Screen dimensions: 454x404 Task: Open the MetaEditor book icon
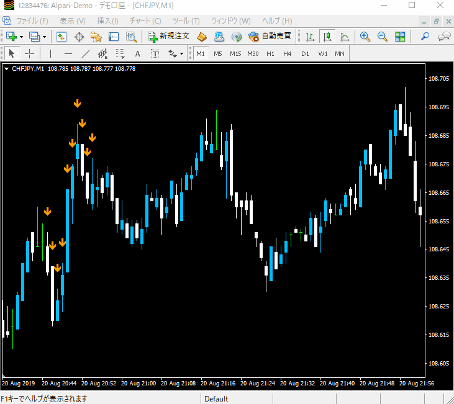tap(201, 37)
